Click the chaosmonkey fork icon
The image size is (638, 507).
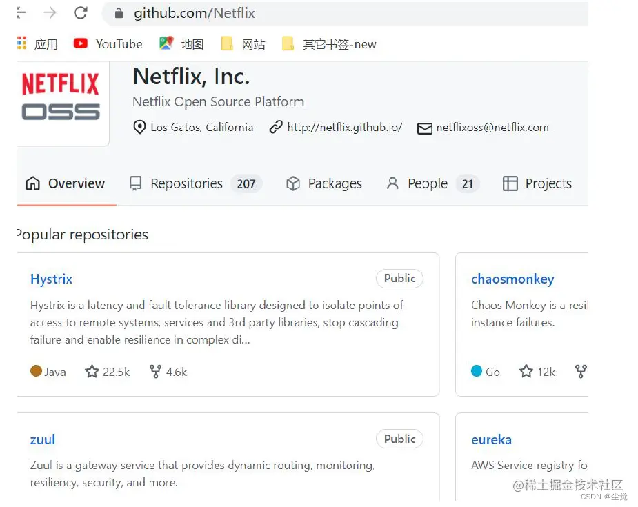tap(581, 372)
